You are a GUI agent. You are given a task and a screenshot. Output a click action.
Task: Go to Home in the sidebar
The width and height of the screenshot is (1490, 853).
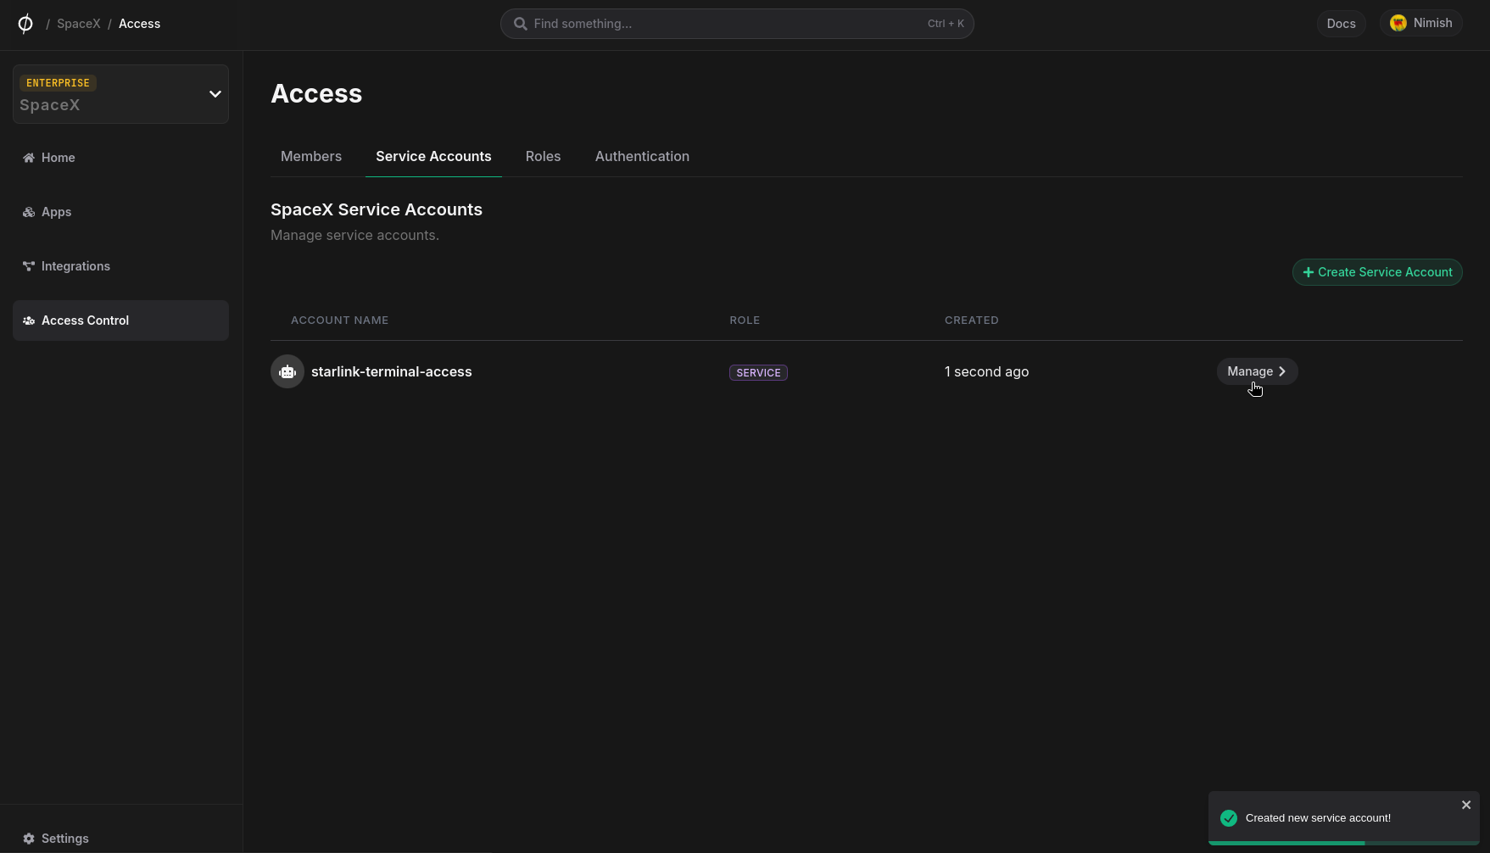point(120,158)
